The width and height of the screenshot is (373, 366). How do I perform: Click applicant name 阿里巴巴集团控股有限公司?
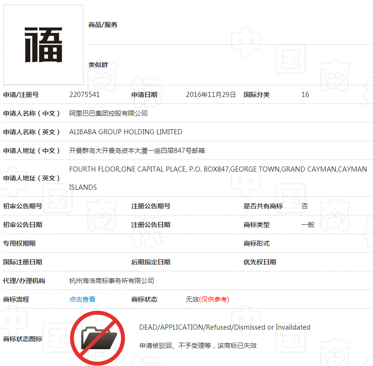pos(108,113)
